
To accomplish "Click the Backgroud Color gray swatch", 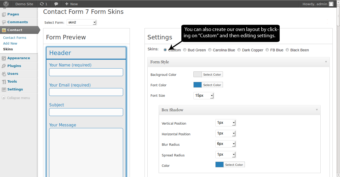I will [198, 75].
